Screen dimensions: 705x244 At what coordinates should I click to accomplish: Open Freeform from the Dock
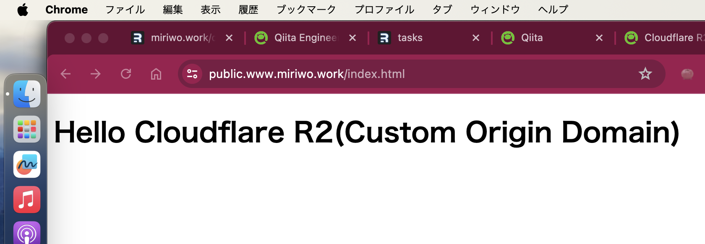[x=27, y=164]
